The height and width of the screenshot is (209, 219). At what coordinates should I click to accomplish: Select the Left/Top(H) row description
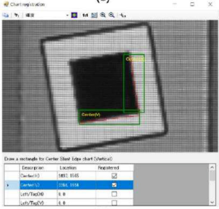tap(32, 194)
